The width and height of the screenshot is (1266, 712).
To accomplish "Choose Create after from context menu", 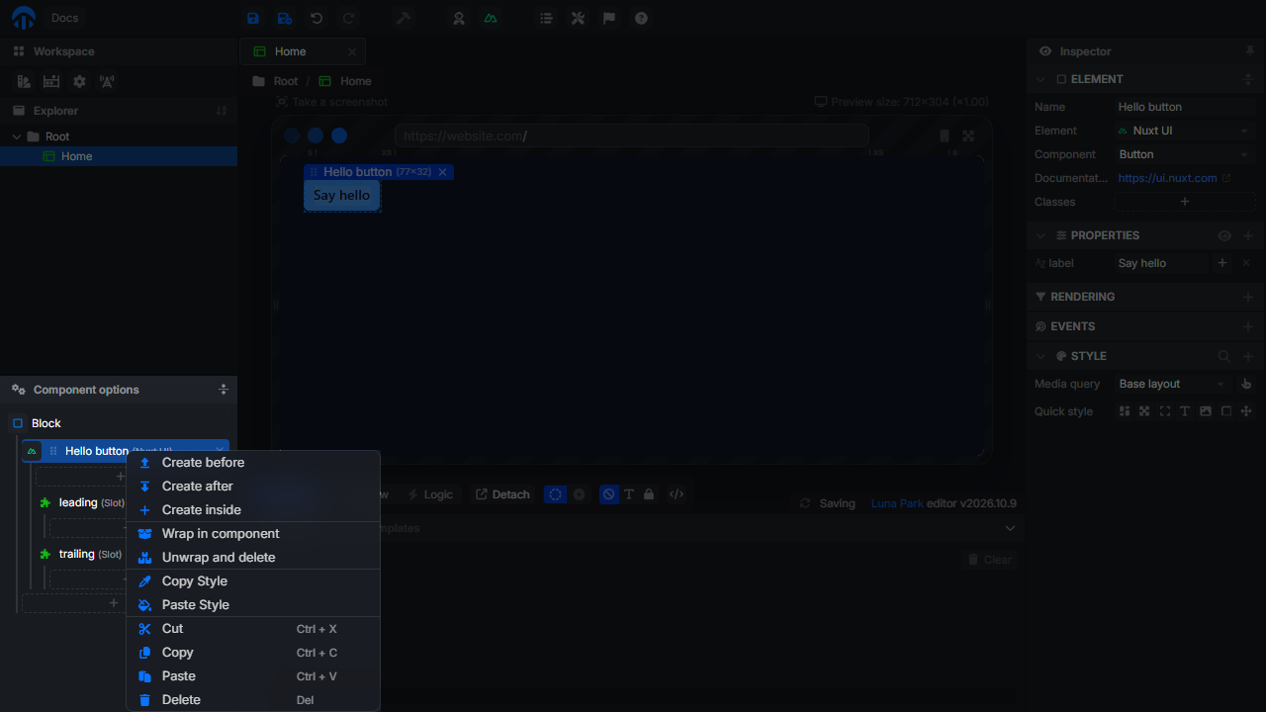I will click(x=253, y=487).
